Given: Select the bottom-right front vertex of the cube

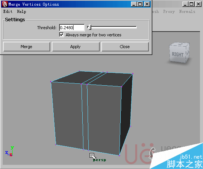Looking at the screenshot, I should (119, 156).
